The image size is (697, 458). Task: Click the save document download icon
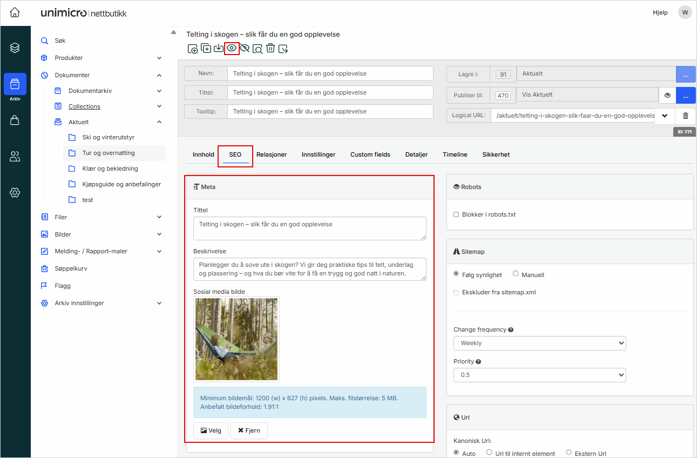coord(219,49)
